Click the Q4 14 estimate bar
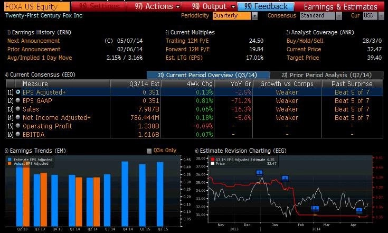 point(125,193)
